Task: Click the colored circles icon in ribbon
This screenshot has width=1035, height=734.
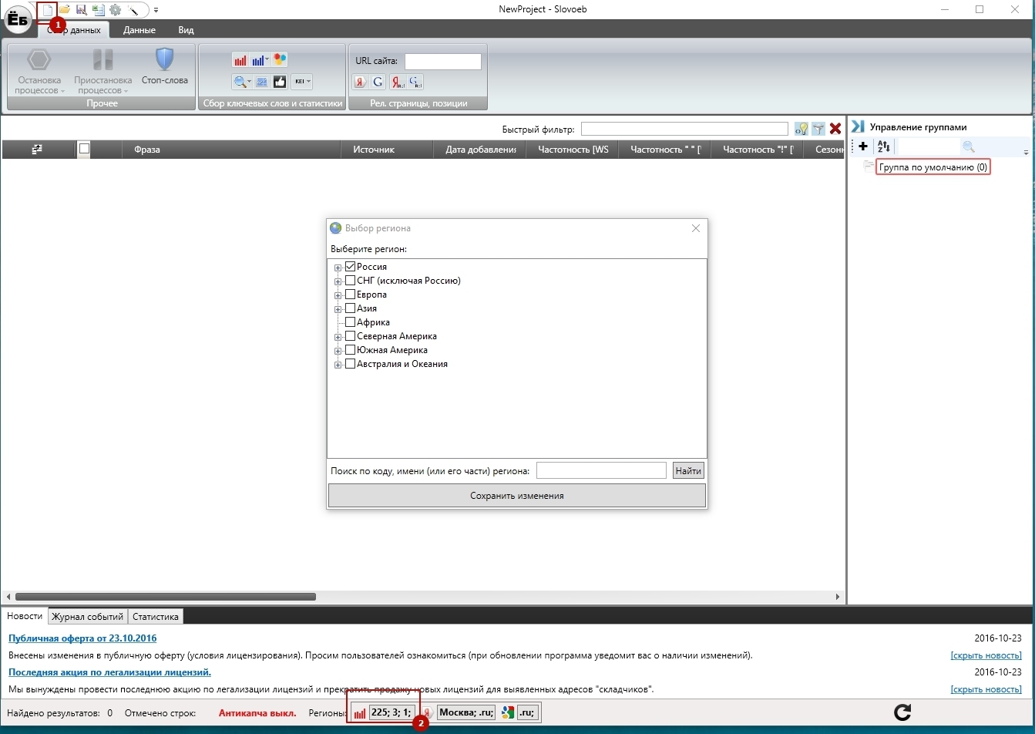Action: click(280, 60)
